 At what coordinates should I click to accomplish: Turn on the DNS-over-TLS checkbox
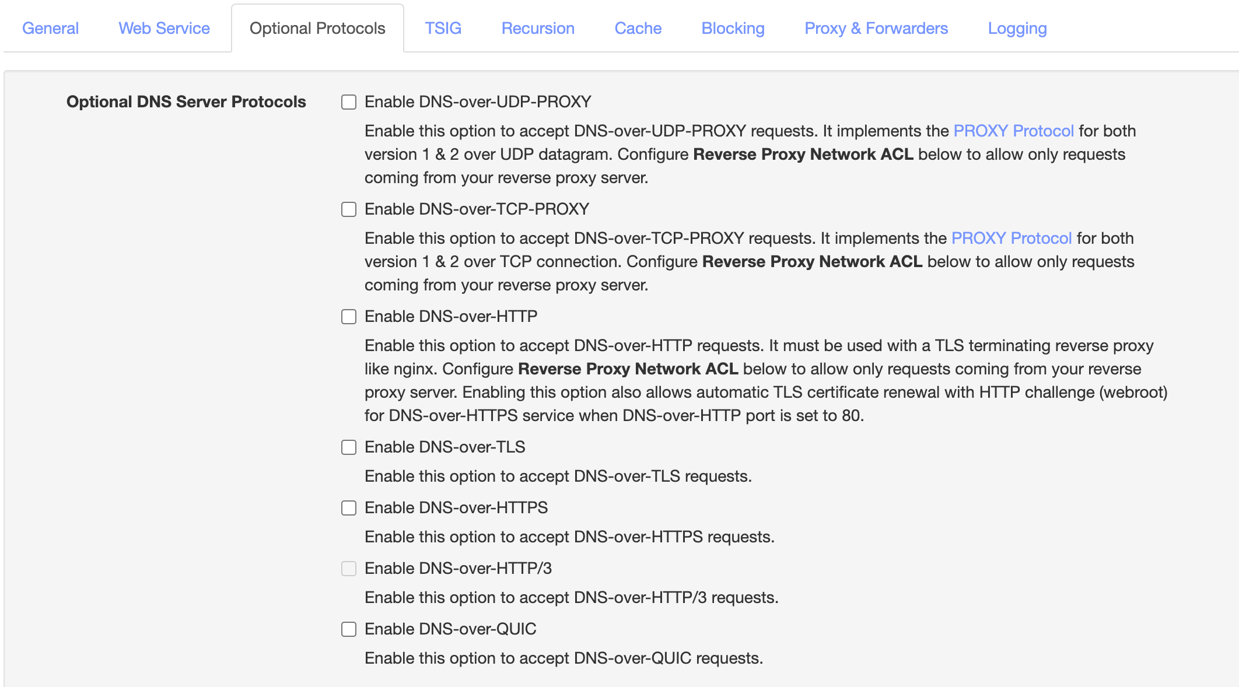tap(349, 447)
